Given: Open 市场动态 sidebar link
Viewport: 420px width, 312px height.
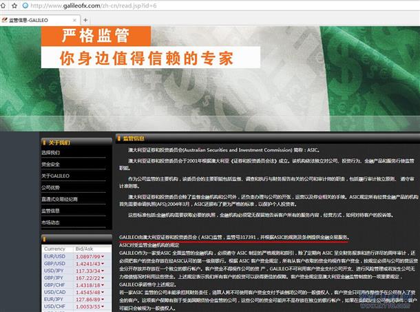Looking at the screenshot, I should point(51,222).
